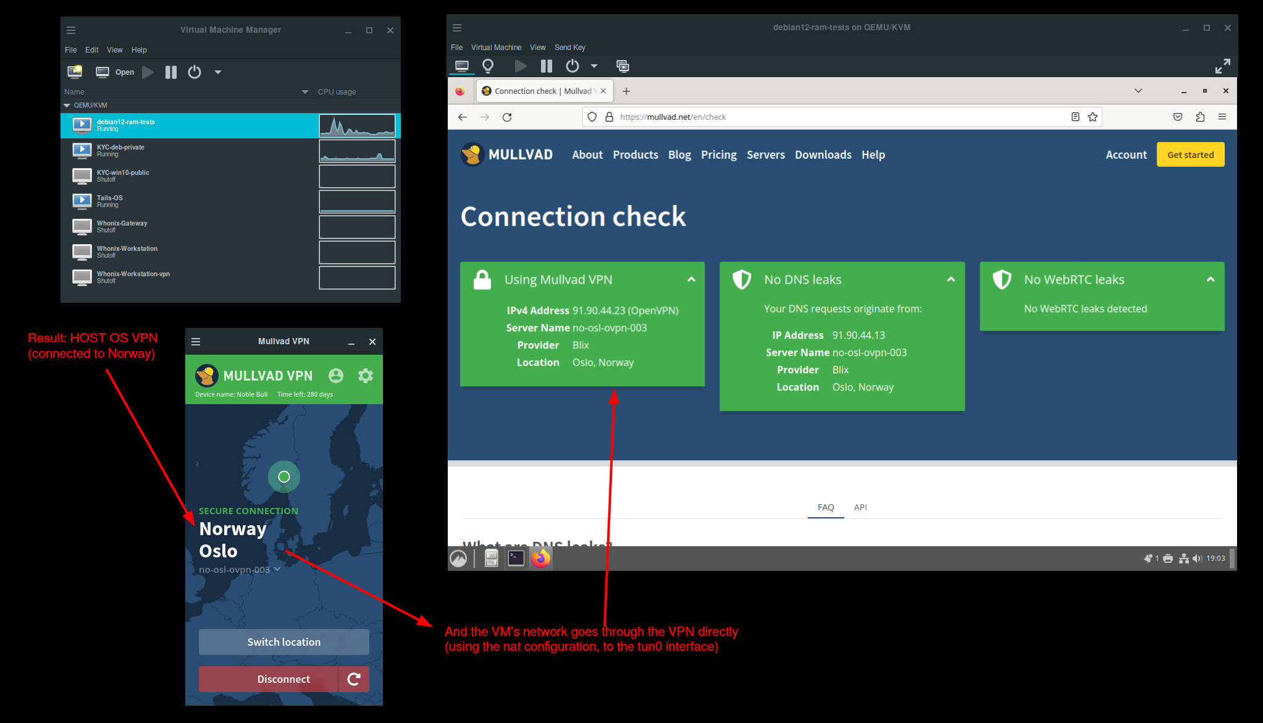The height and width of the screenshot is (723, 1263).
Task: Show the graphical console in the VM viewer toolbar
Action: pyautogui.click(x=462, y=66)
